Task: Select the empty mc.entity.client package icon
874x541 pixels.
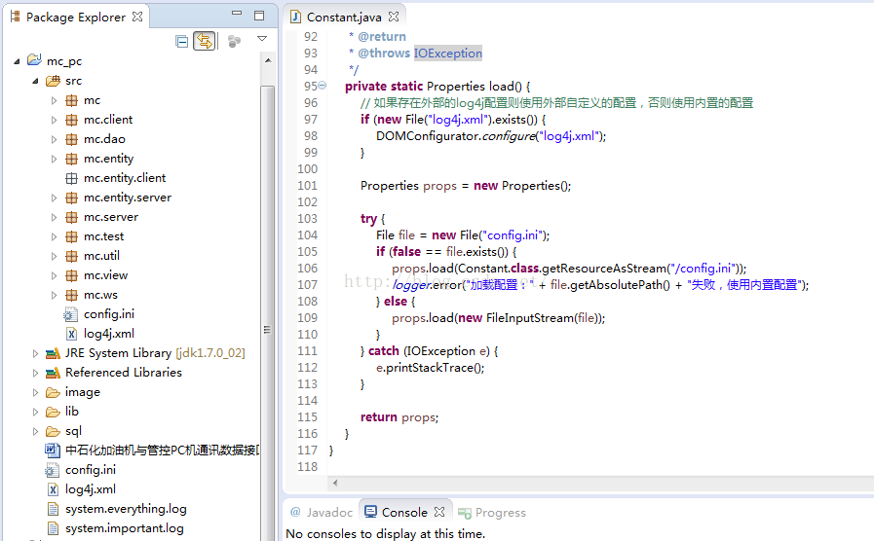Action: [71, 179]
